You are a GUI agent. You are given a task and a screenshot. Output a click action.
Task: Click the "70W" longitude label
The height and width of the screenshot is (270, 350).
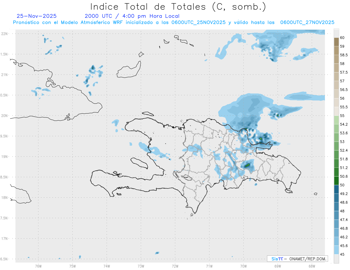pos(244,266)
